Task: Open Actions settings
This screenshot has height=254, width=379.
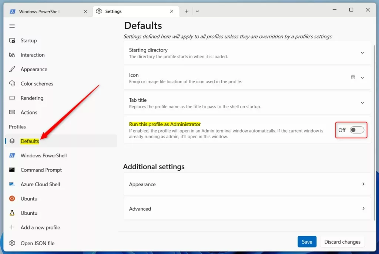Action: [x=61, y=112]
